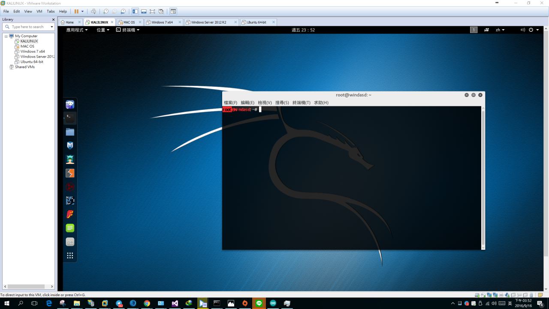This screenshot has height=309, width=549.
Task: Switch to the Home tab
Action: tap(69, 22)
